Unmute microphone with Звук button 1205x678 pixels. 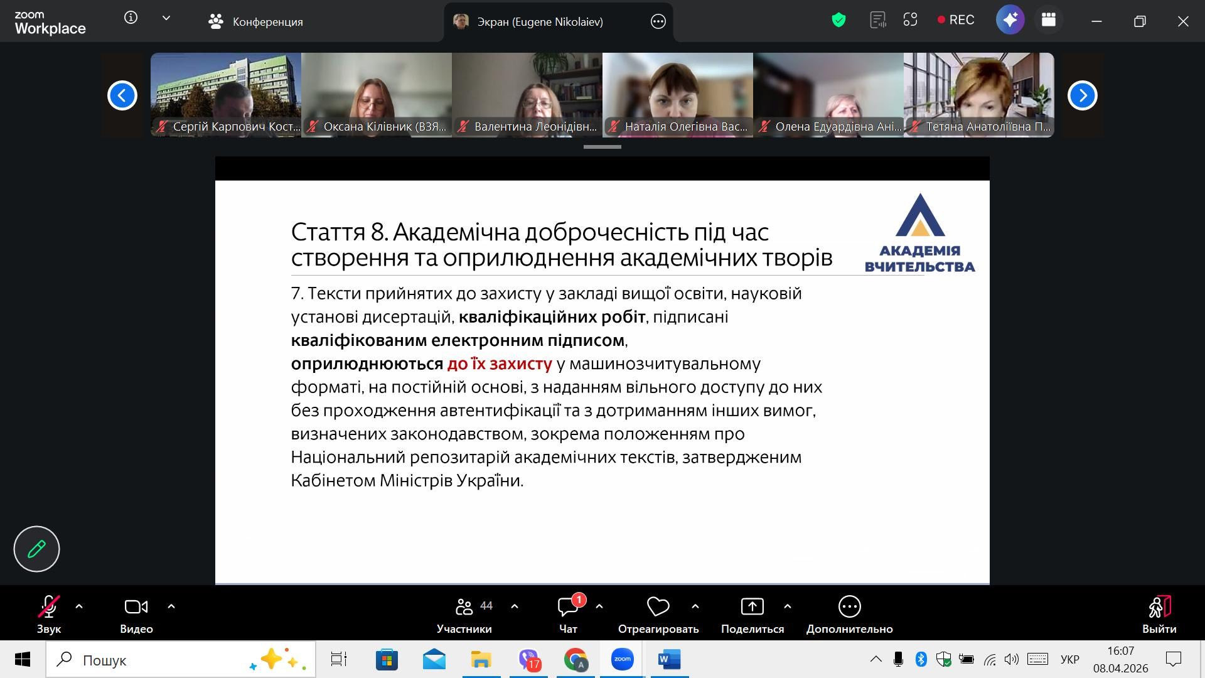point(48,615)
